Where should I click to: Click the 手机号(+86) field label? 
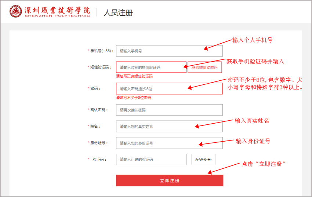(x=102, y=51)
